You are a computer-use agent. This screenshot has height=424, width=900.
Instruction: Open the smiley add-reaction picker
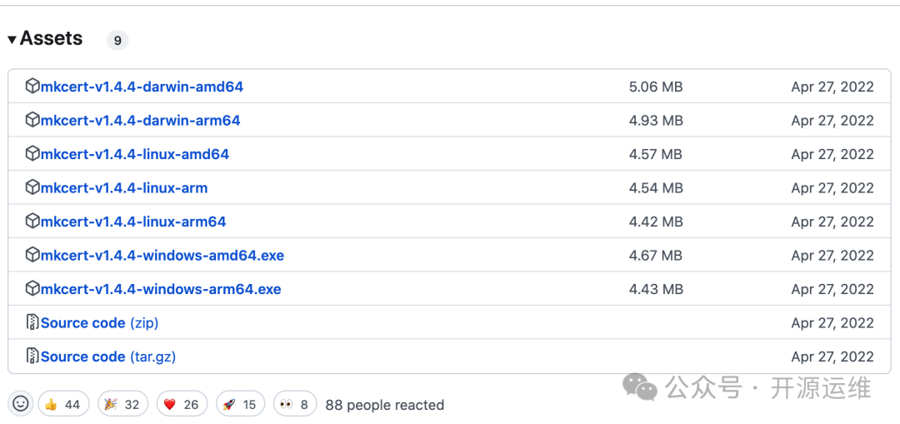tap(20, 404)
